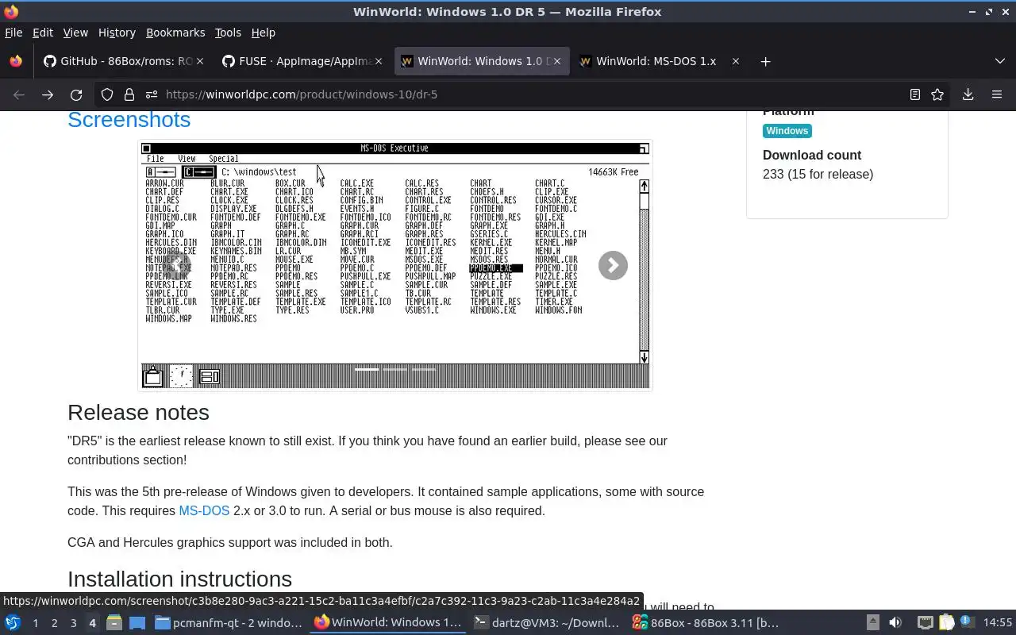
Task: Switch to the dartz@VM3 terminal taskbar entry
Action: pyautogui.click(x=547, y=623)
